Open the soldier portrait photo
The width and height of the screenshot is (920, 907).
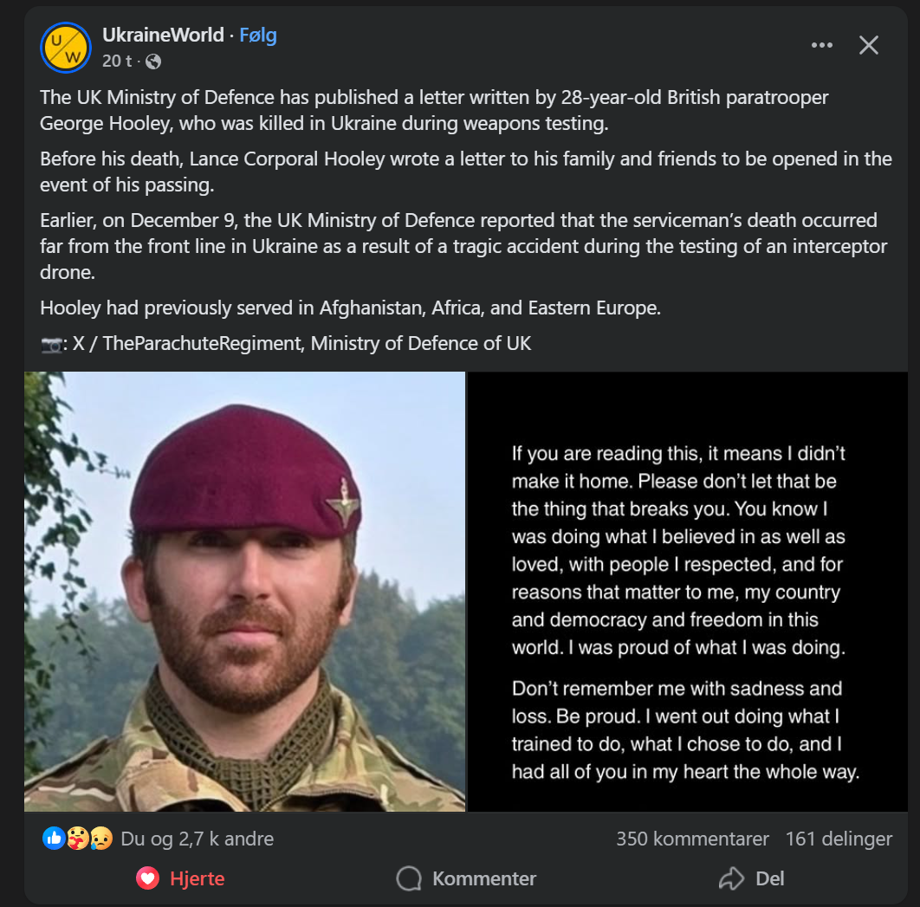click(245, 592)
